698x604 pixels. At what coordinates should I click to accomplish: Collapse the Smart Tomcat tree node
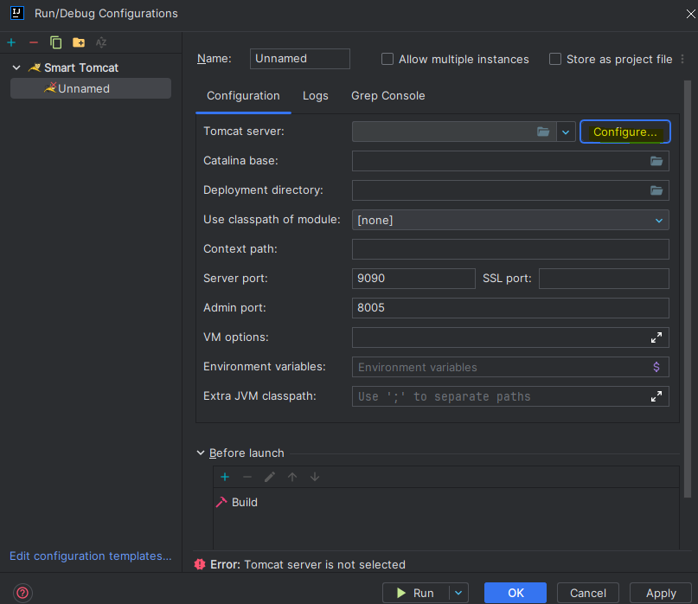click(x=16, y=67)
